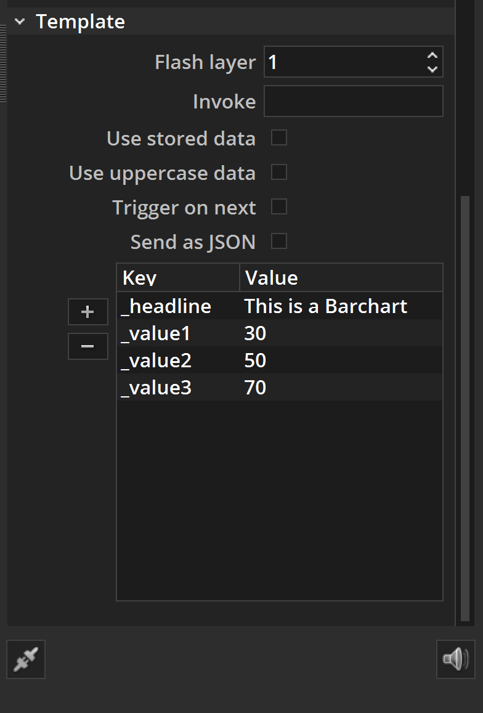Decrement Flash layer with down arrow
This screenshot has height=713, width=483.
(x=432, y=69)
